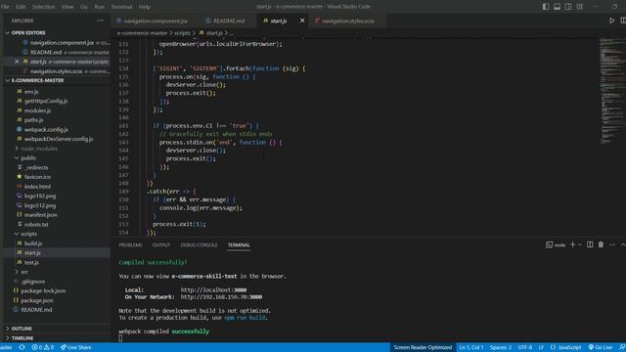This screenshot has height=352, width=626.
Task: Close the start.js editor tab
Action: pyautogui.click(x=302, y=21)
